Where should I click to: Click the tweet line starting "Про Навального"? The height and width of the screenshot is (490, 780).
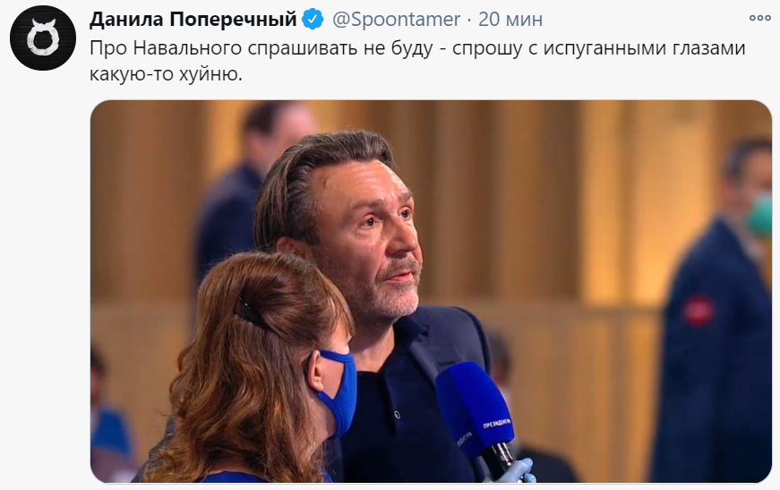point(417,49)
